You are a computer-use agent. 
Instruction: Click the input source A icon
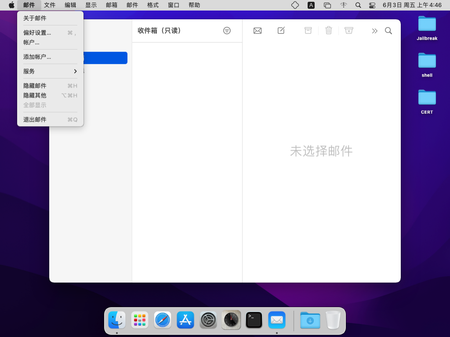pyautogui.click(x=311, y=5)
